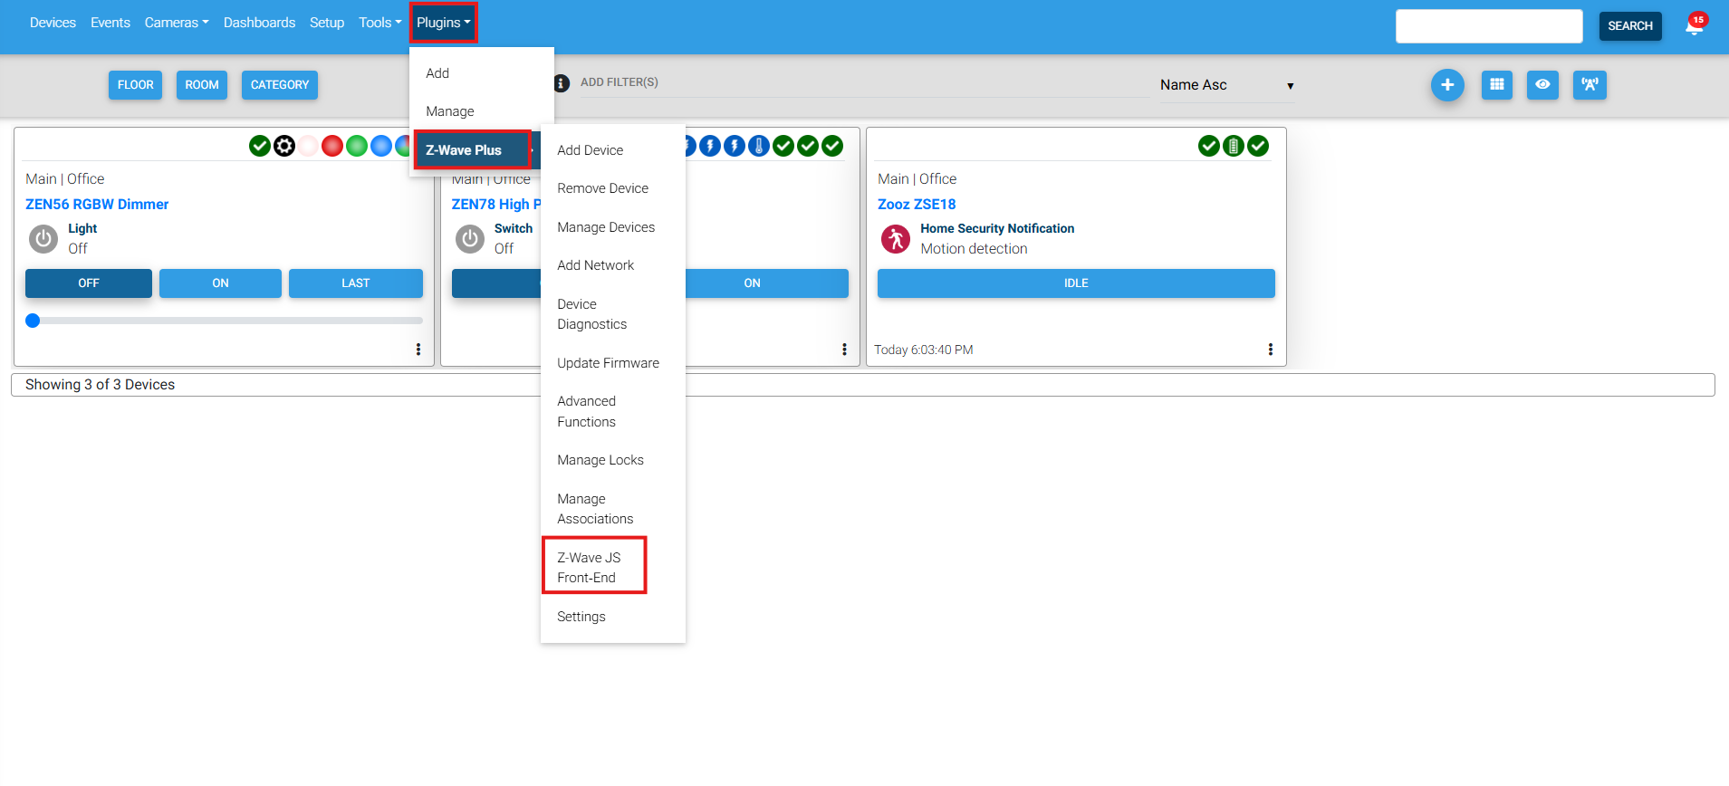Screen dimensions: 1729x786
Task: Open three-dot menu on ZEN78 card
Action: (x=844, y=350)
